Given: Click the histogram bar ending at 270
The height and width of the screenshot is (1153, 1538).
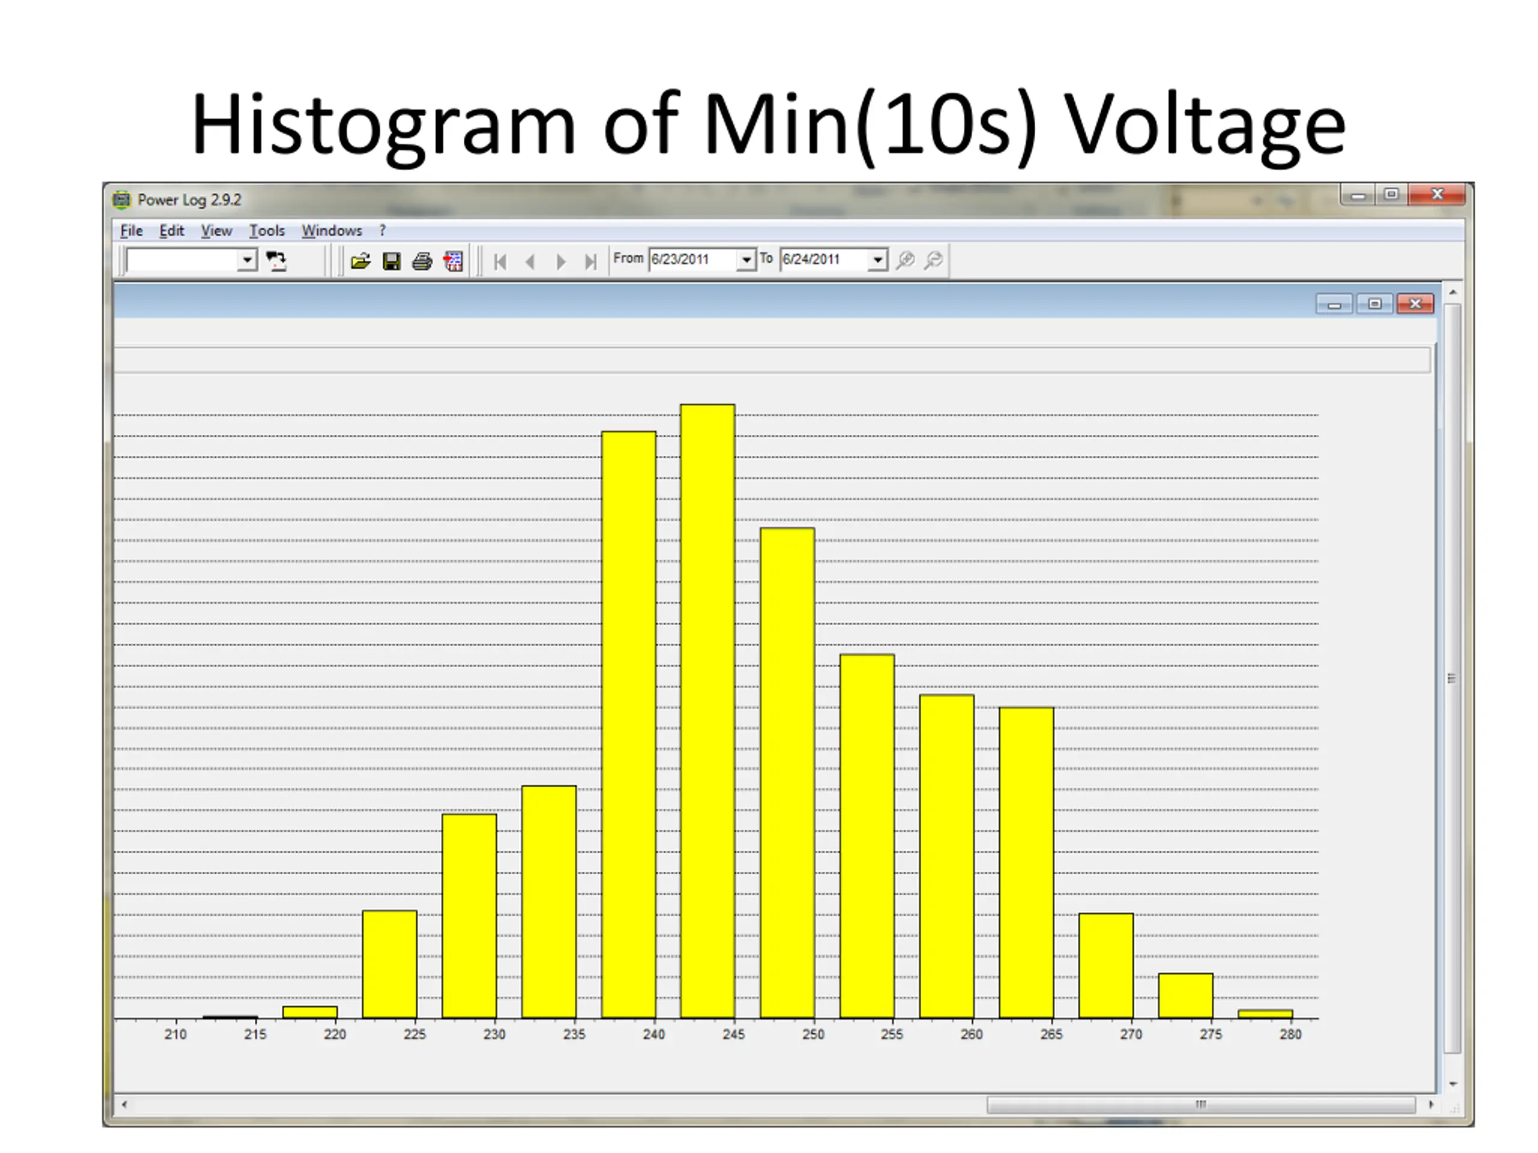Looking at the screenshot, I should (1105, 966).
